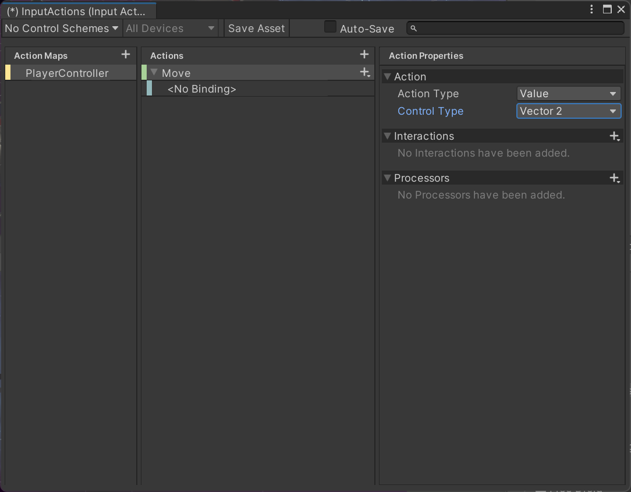Collapse the Processors section

coord(387,178)
